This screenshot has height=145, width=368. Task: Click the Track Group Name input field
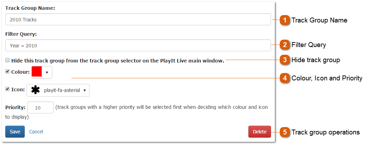point(138,20)
